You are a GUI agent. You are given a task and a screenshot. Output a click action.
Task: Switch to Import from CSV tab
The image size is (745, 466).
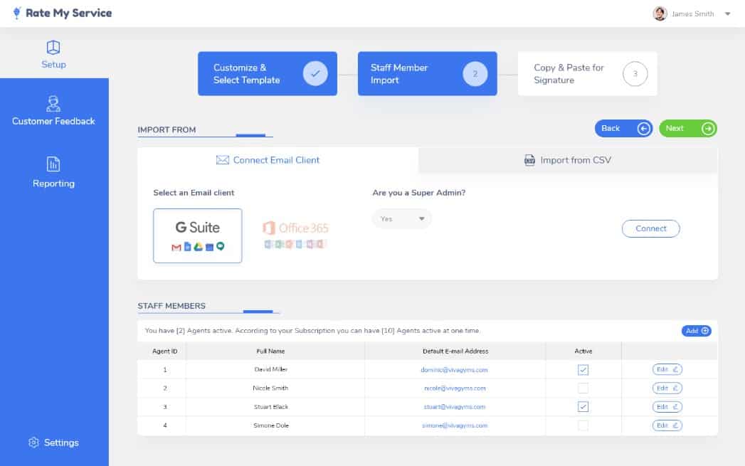568,160
